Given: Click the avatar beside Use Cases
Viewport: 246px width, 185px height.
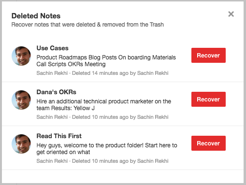Looking at the screenshot, I should (21, 56).
